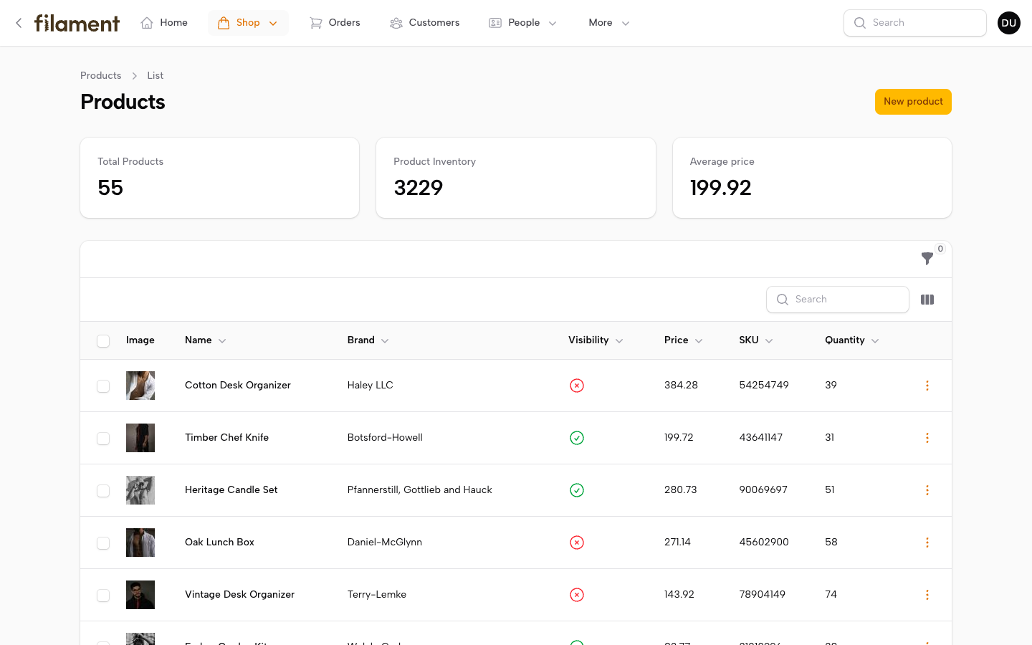Open the Oak Lunch Box product link
The image size is (1032, 645).
(219, 543)
